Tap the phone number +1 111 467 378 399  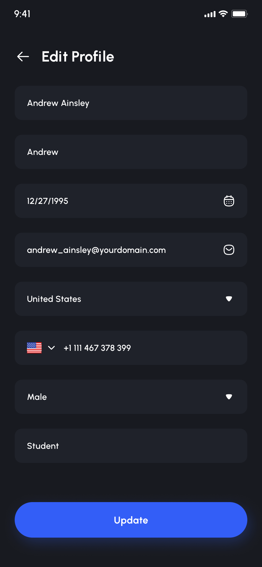point(97,348)
